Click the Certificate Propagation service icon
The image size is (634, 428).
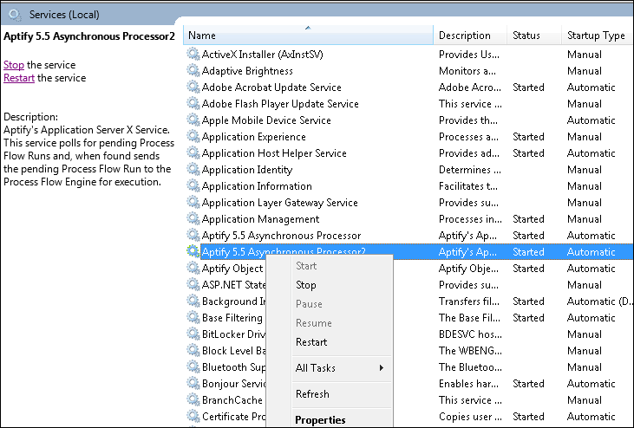(x=193, y=416)
